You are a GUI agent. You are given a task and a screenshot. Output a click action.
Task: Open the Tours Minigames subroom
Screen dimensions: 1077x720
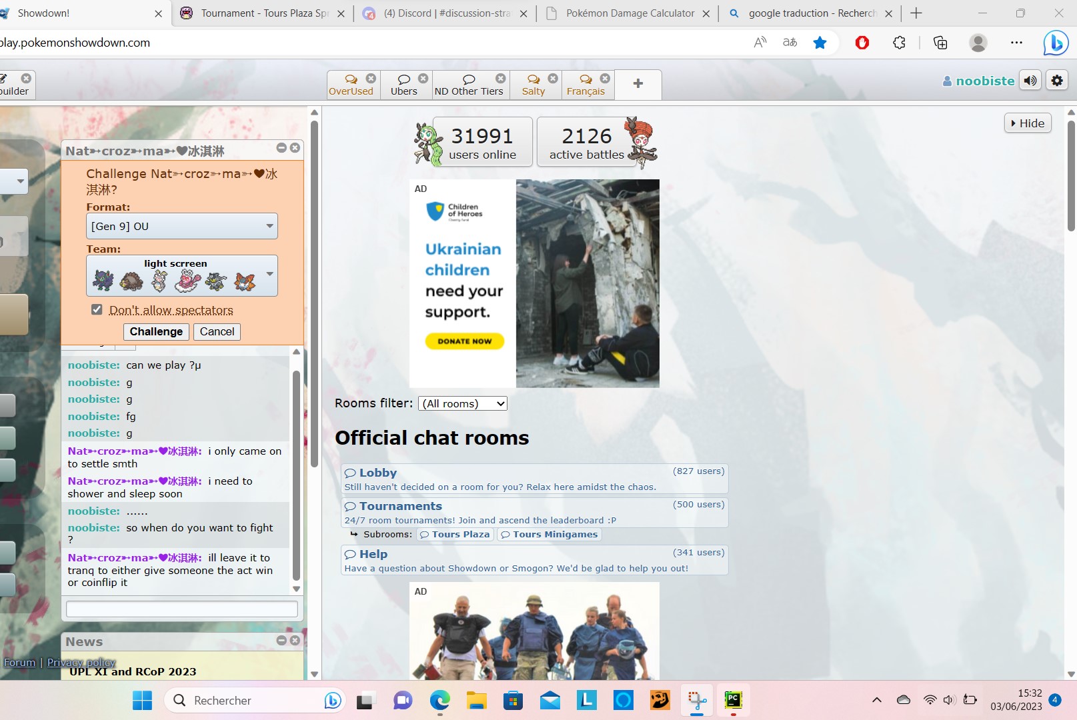coord(550,534)
